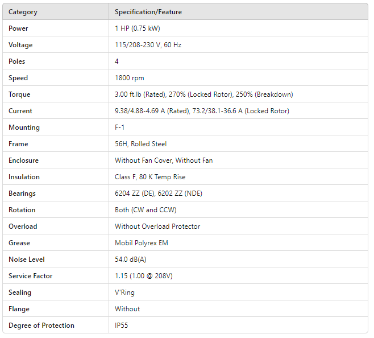Click the IP55 protection value
Screen dimensions: 374x338
pyautogui.click(x=122, y=325)
